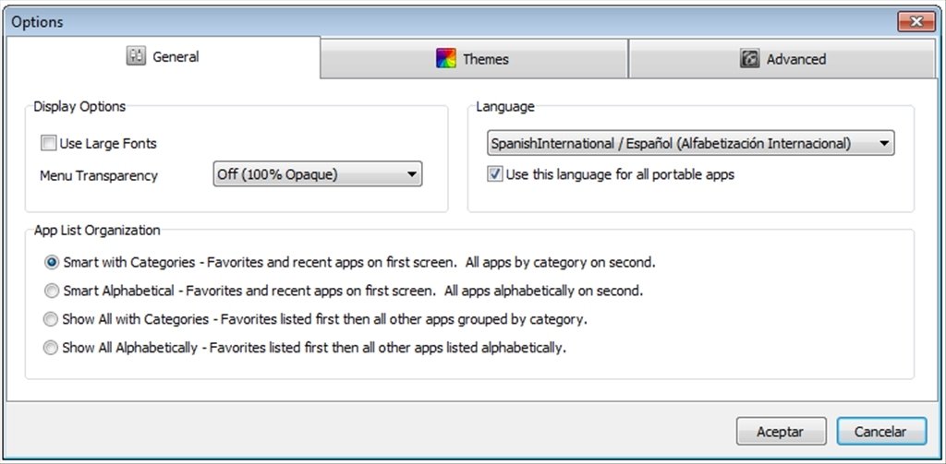Select Smart with Categories radio option

pos(52,263)
